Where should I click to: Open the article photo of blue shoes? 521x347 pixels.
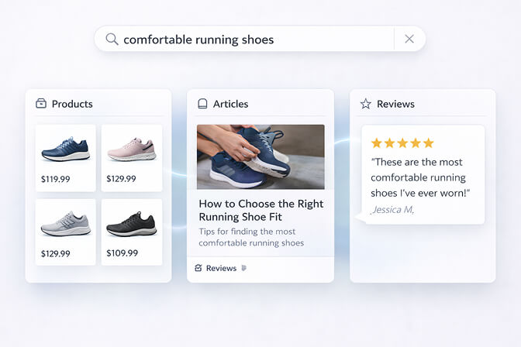[260, 156]
